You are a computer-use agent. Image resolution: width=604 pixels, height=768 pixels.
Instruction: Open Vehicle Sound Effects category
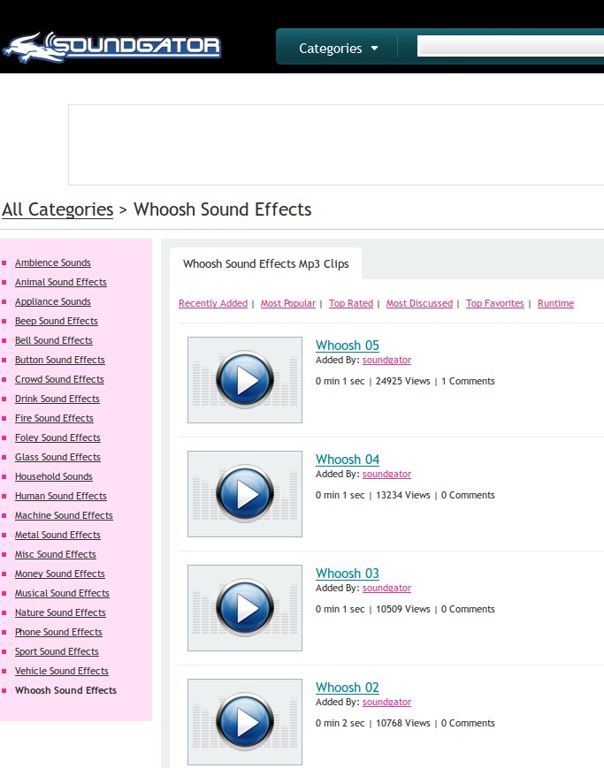[62, 671]
